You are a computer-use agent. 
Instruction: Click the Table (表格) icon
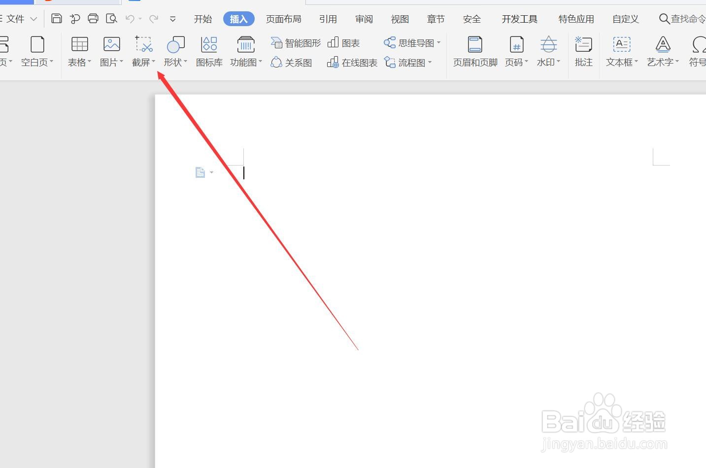coord(79,44)
